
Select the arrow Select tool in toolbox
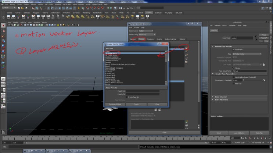tap(3, 25)
